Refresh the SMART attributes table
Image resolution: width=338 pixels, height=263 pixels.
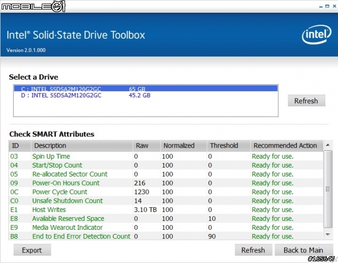coord(253,250)
